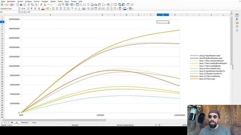Toggle align left
This screenshot has height=135, width=241.
(53, 9)
